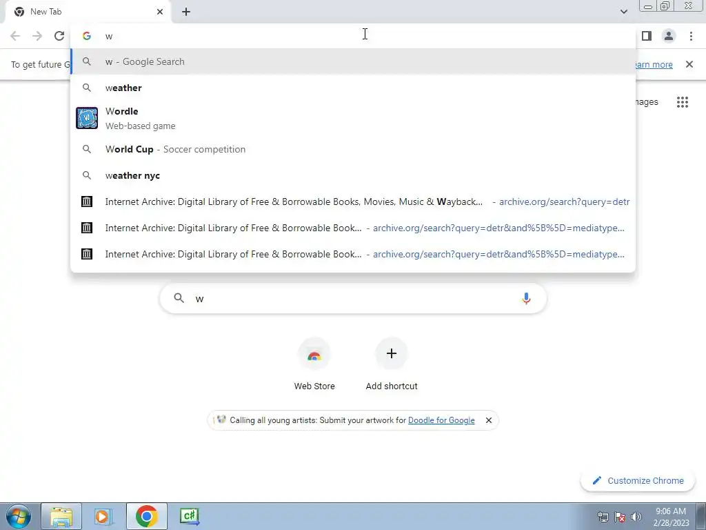Click the browser back arrow
The width and height of the screenshot is (706, 530).
[x=15, y=36]
